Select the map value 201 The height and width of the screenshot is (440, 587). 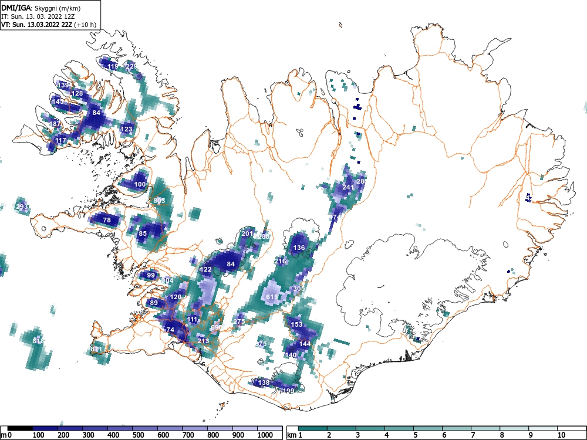pyautogui.click(x=247, y=233)
